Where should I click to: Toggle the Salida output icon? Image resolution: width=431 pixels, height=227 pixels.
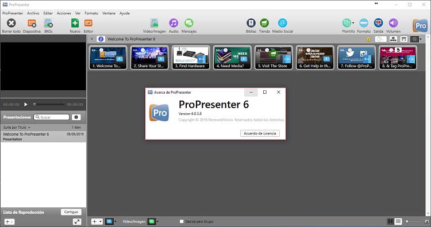[x=378, y=23]
